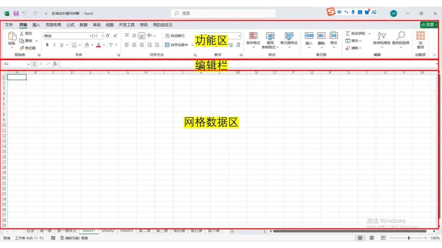Viewport: 442px width, 248px height.
Task: Align text left in the cell
Action: point(127,45)
